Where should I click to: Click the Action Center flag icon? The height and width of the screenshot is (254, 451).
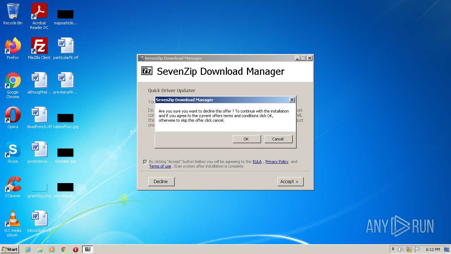(x=418, y=249)
